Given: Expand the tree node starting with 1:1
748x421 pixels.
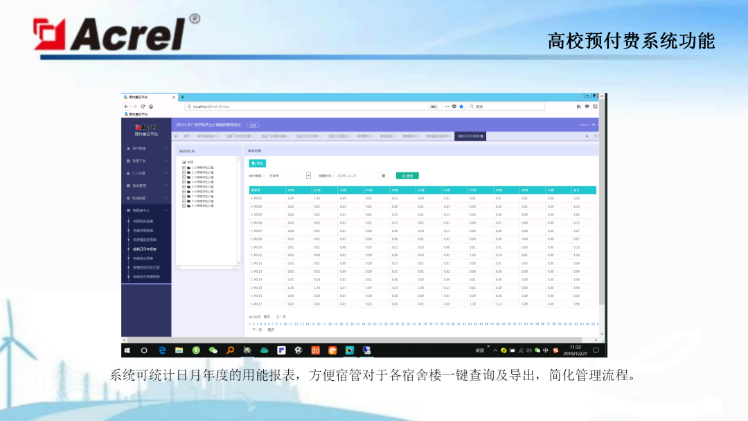Looking at the screenshot, I should pos(184,168).
